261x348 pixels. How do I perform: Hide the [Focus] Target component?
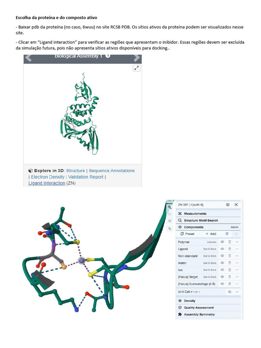tap(222, 277)
